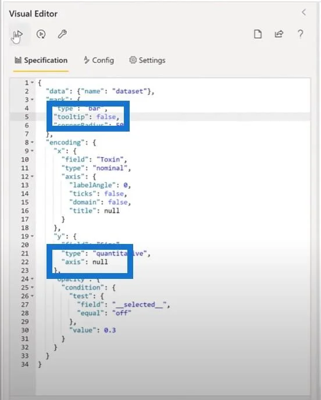The width and height of the screenshot is (321, 400).
Task: Click the "tooltip": false line
Action: (x=87, y=117)
